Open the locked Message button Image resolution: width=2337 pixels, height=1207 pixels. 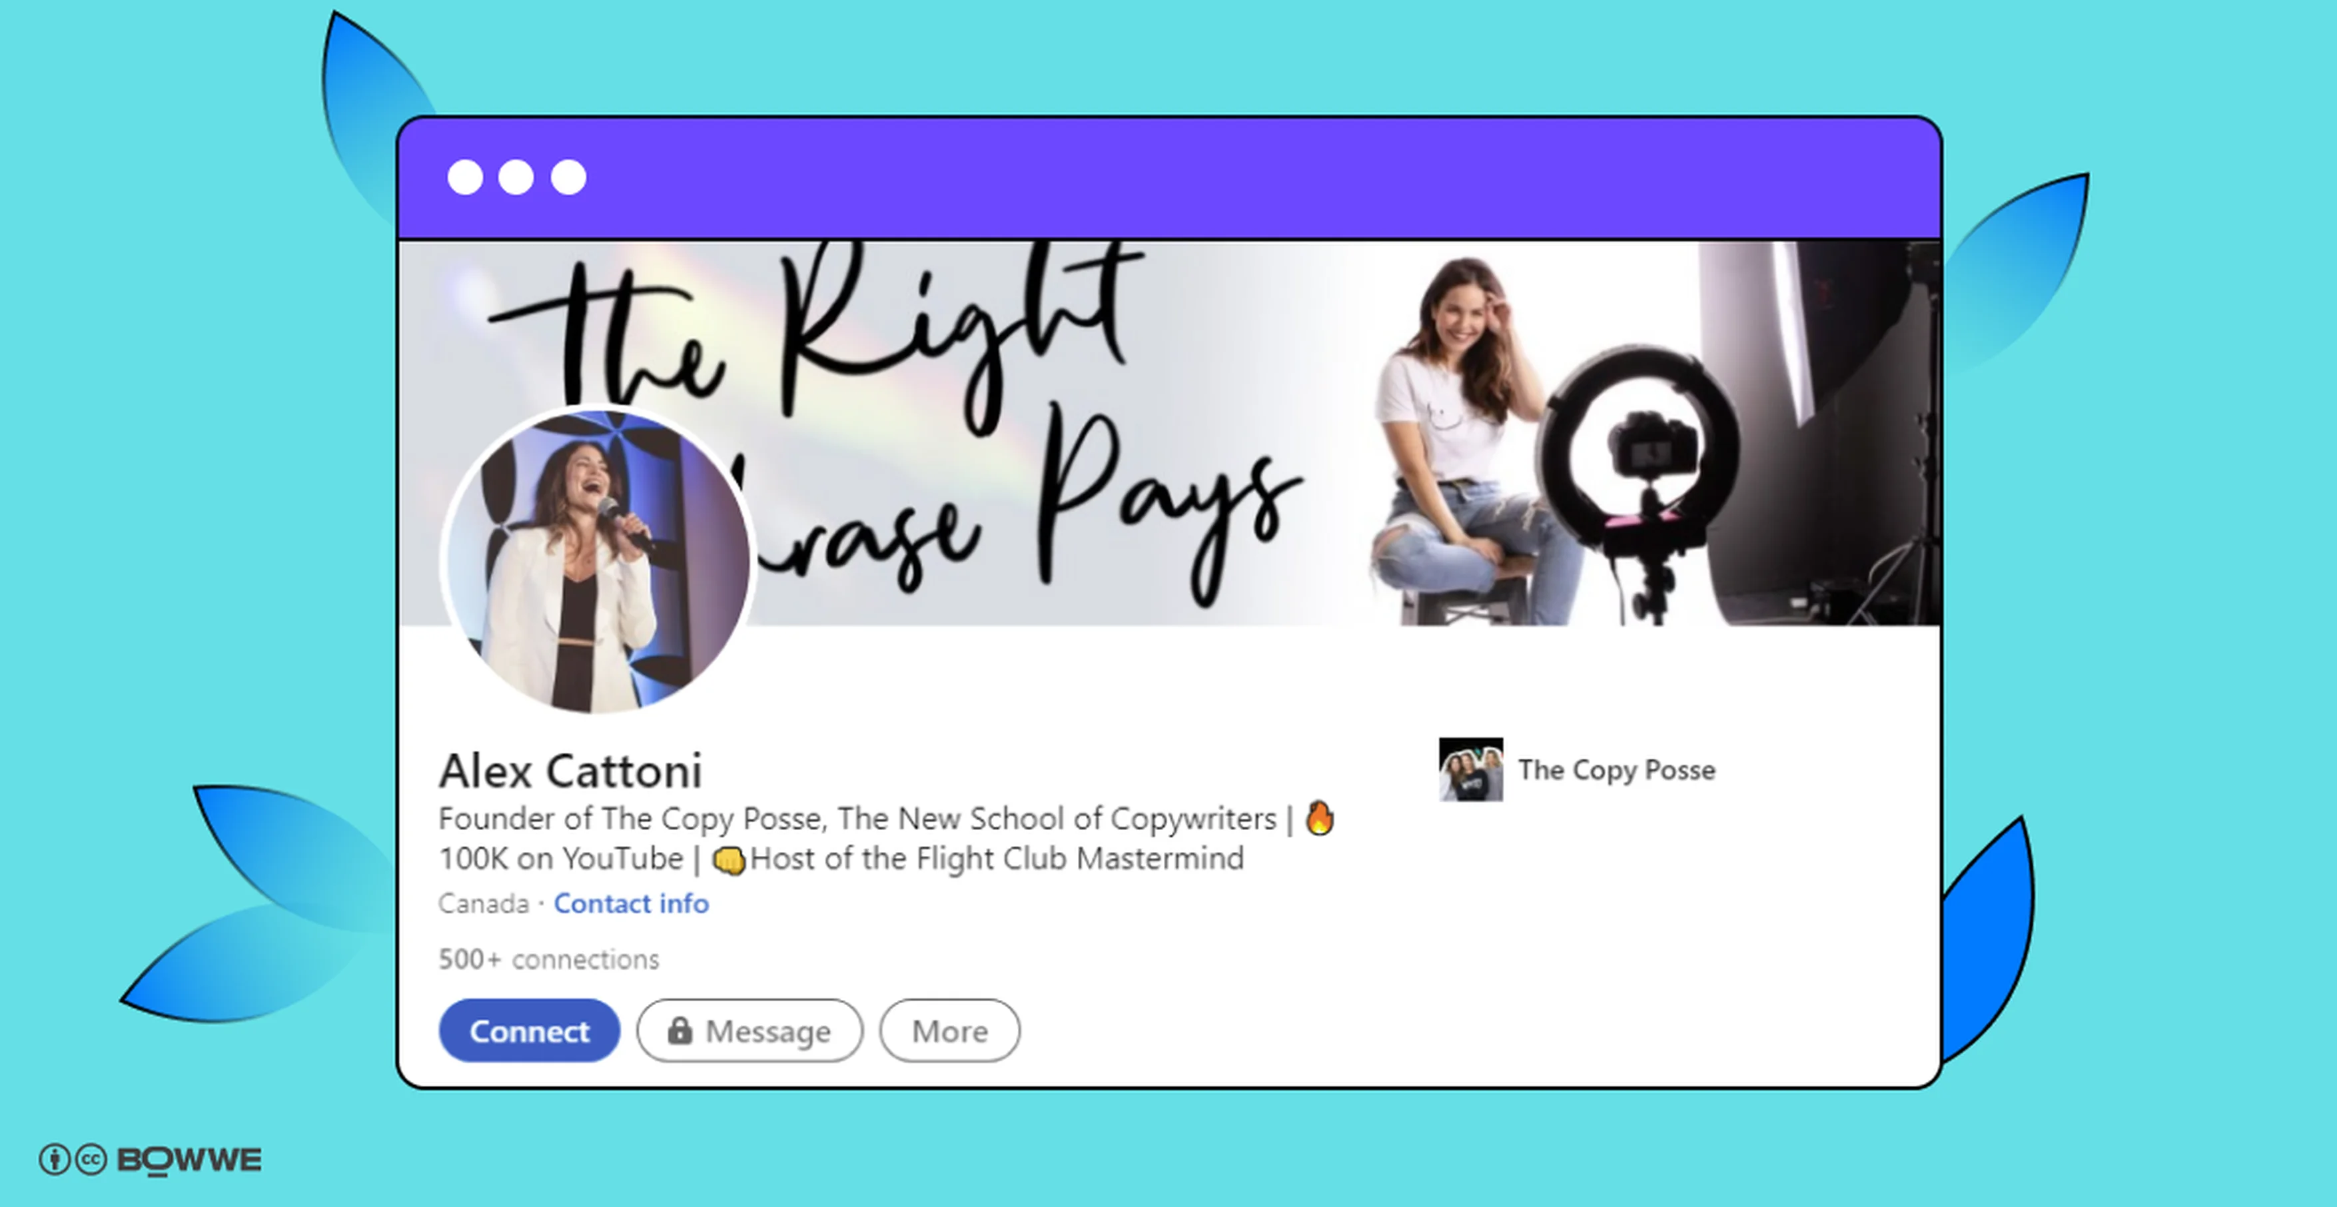[749, 1030]
